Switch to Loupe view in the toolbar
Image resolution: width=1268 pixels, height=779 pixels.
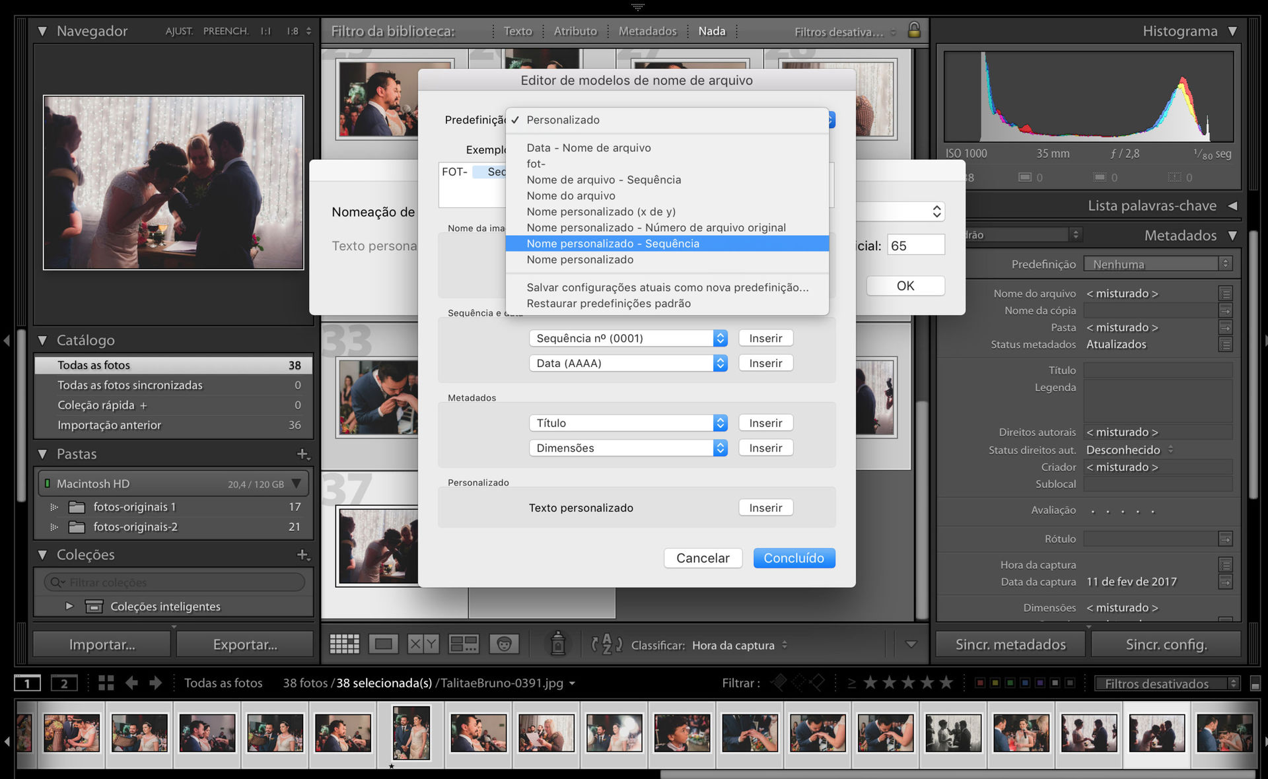pos(384,644)
